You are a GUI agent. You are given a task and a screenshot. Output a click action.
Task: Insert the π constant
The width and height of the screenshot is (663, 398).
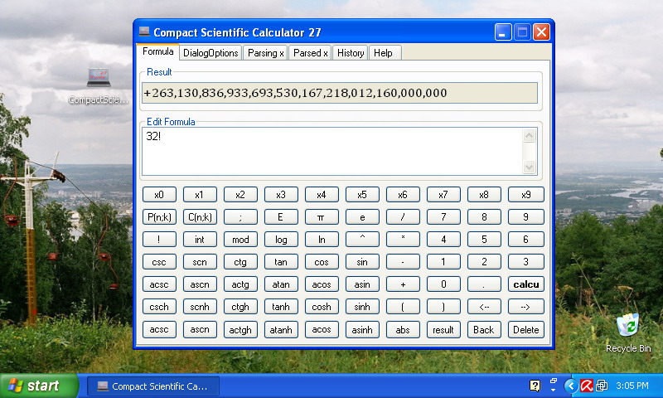click(x=322, y=217)
